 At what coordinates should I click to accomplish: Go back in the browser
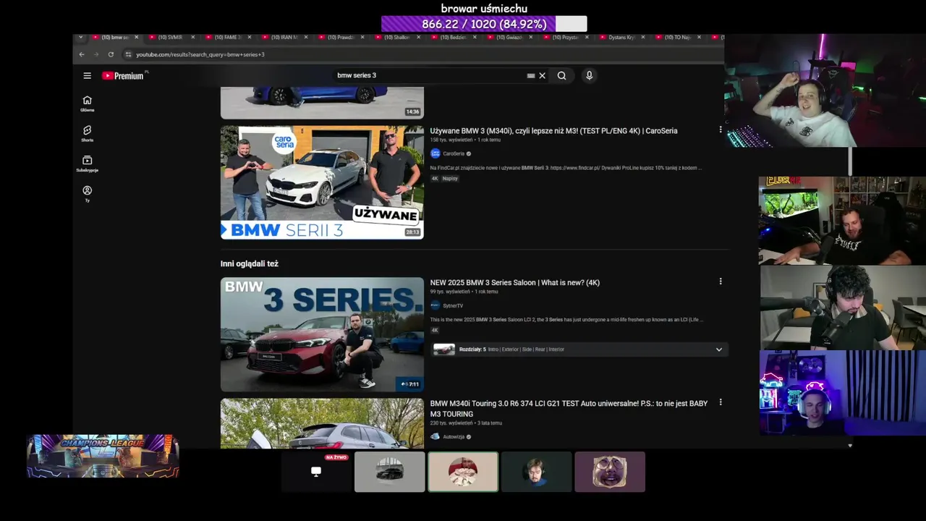tap(82, 54)
